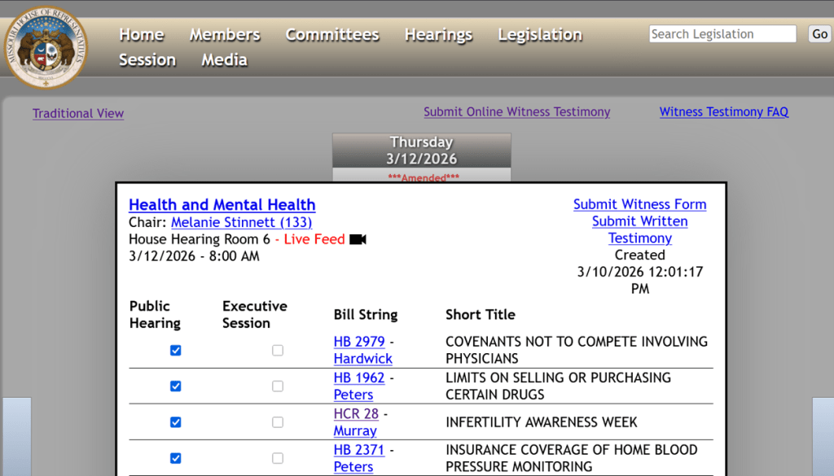View the Witness Testimony FAQ
This screenshot has width=834, height=476.
[723, 111]
